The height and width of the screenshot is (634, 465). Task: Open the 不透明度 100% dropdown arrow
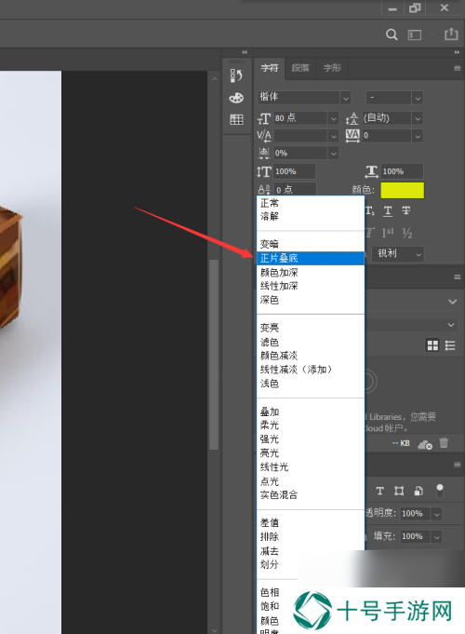[436, 514]
